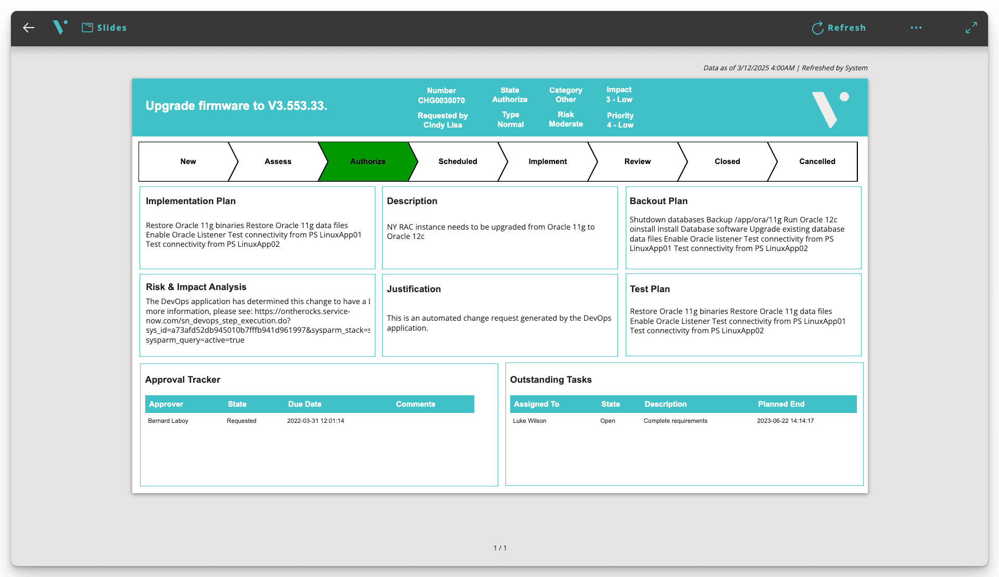The height and width of the screenshot is (577, 999).
Task: Click the Comments column header
Action: pyautogui.click(x=415, y=404)
